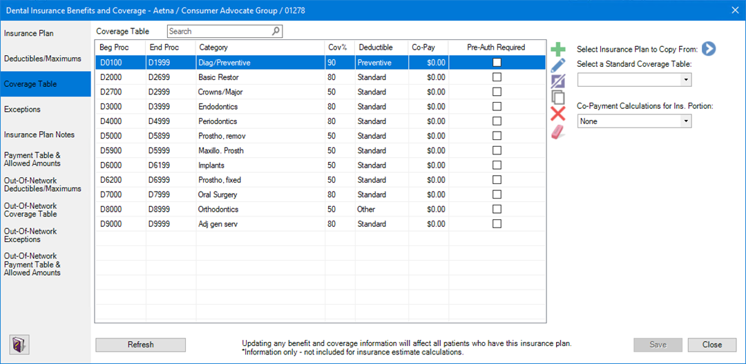Click the blue pencil edit icon
The width and height of the screenshot is (746, 364).
pos(558,65)
